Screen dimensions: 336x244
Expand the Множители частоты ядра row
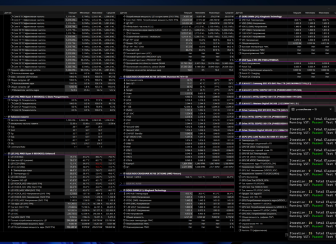pos(8,90)
